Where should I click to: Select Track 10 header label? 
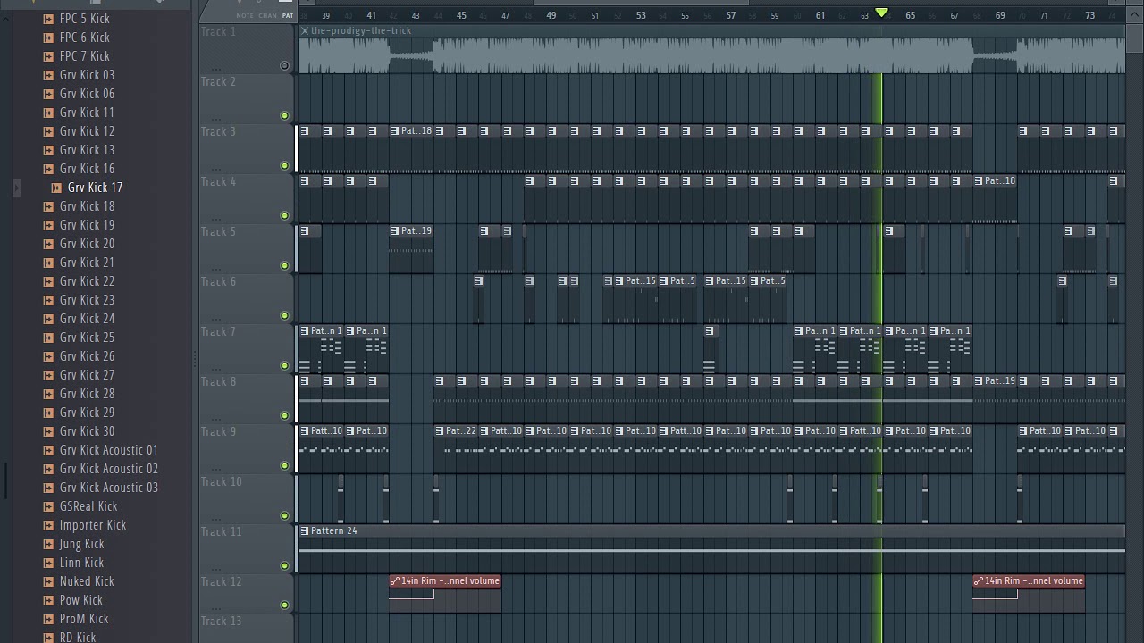click(x=222, y=481)
